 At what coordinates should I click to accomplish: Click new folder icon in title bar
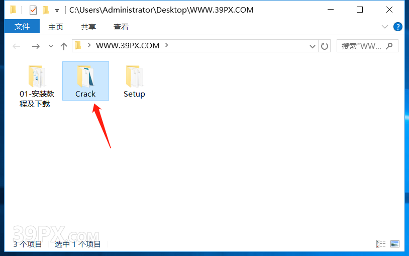(x=46, y=10)
